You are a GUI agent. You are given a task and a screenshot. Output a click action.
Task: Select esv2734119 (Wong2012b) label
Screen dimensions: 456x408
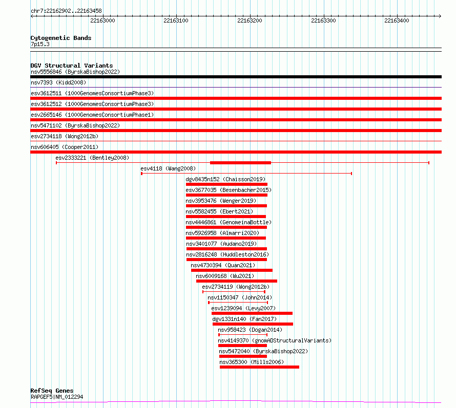tap(236, 287)
